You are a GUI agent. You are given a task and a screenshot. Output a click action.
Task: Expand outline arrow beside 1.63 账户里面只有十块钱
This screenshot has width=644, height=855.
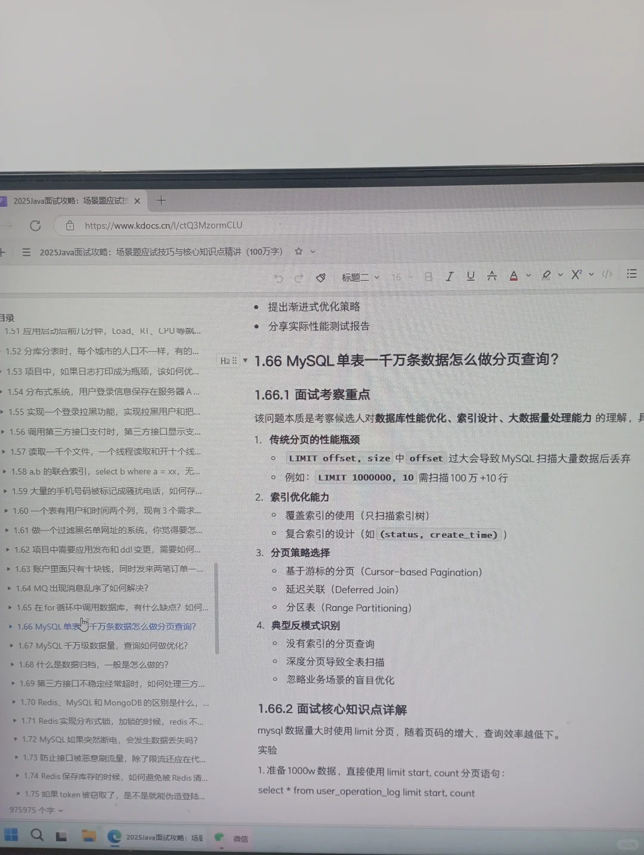point(8,569)
